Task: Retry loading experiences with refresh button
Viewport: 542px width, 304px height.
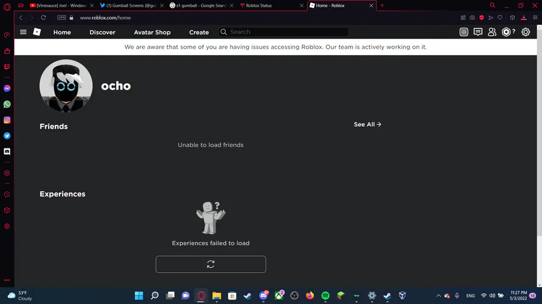Action: click(x=211, y=264)
